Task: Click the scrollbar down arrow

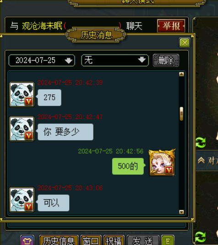Action: point(181,212)
